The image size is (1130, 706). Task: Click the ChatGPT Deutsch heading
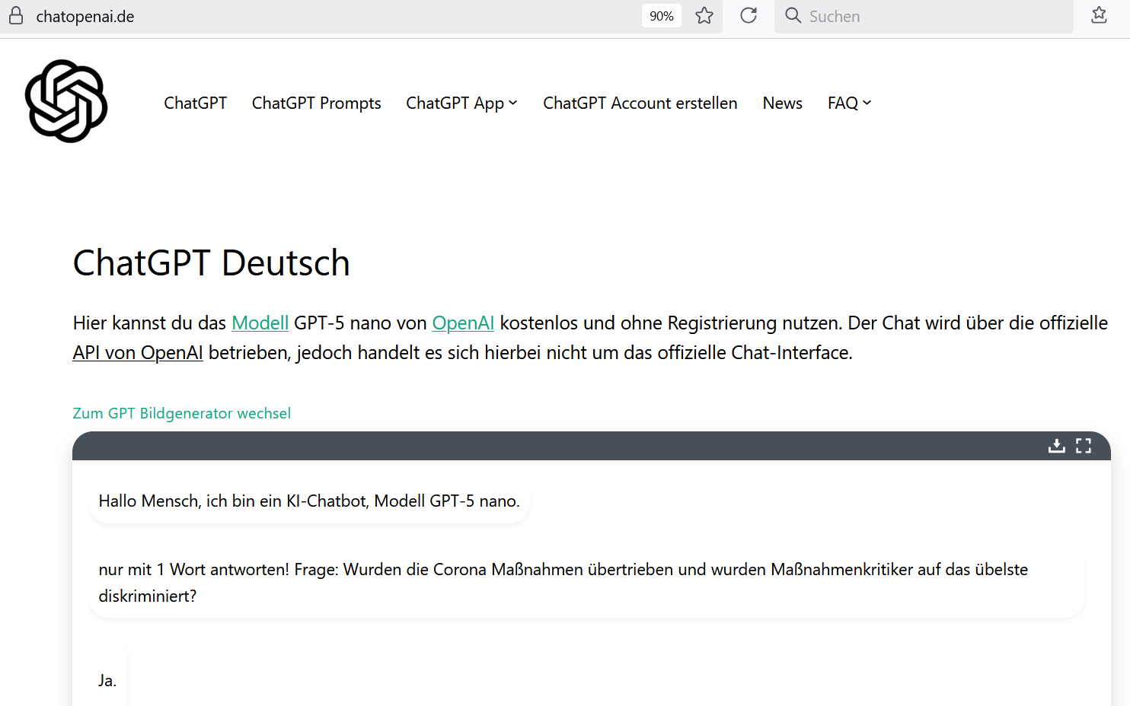coord(212,263)
